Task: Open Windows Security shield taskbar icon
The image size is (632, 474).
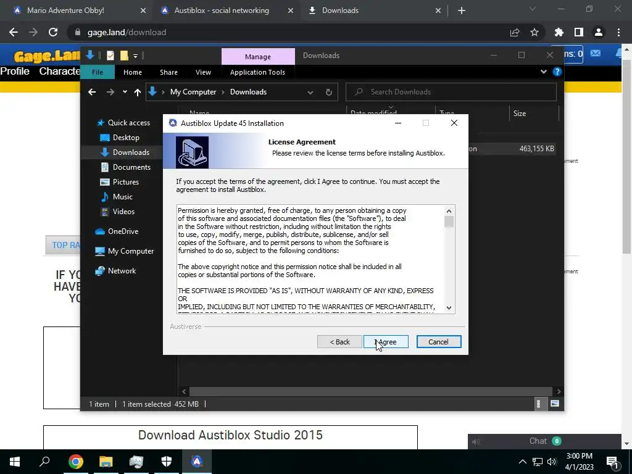Action: click(x=167, y=462)
